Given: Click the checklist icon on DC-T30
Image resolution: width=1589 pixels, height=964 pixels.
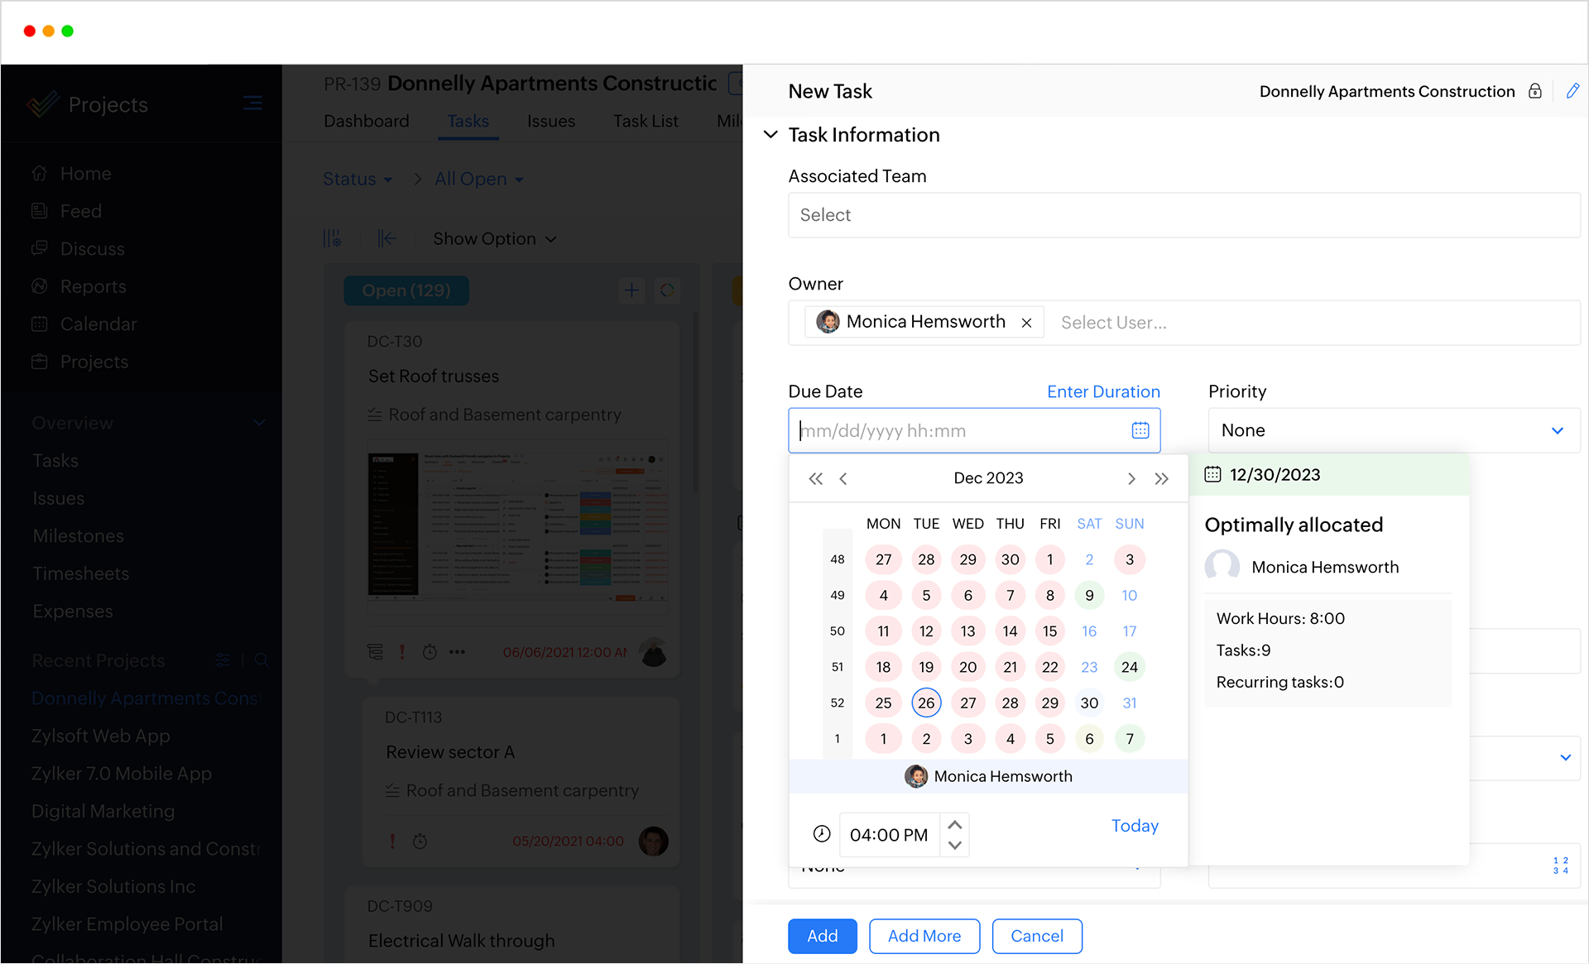Looking at the screenshot, I should [376, 652].
